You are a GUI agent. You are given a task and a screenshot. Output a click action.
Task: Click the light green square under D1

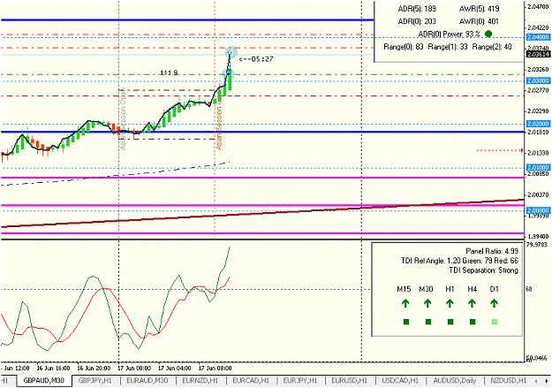click(x=495, y=322)
